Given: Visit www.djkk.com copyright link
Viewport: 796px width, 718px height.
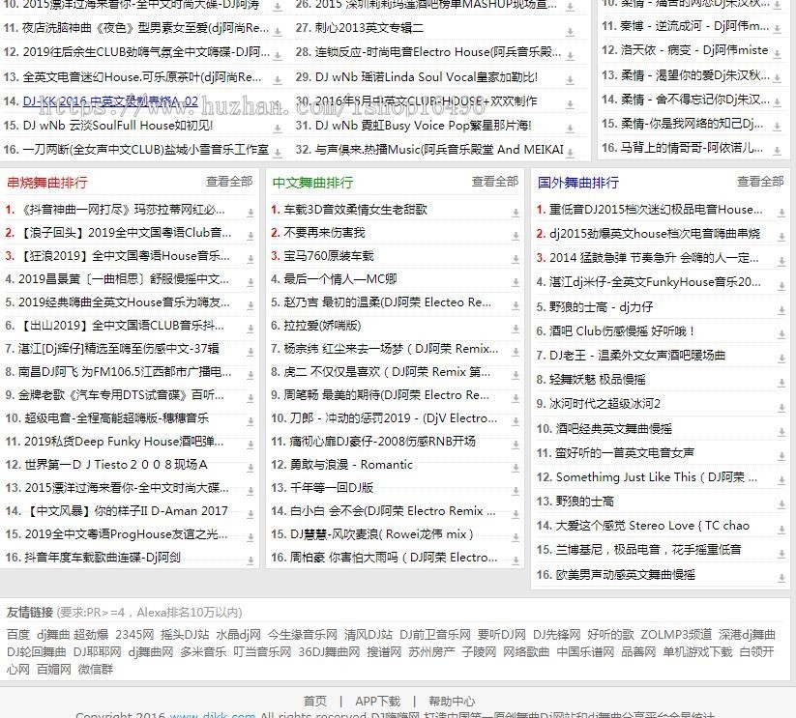Looking at the screenshot, I should [x=212, y=715].
